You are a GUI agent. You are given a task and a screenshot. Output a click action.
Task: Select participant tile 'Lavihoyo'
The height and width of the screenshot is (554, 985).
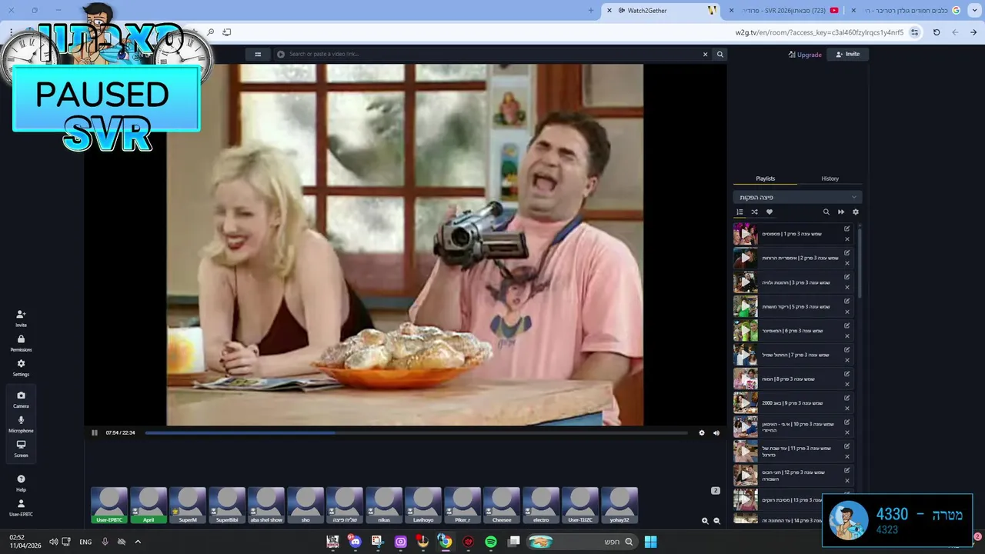(423, 506)
